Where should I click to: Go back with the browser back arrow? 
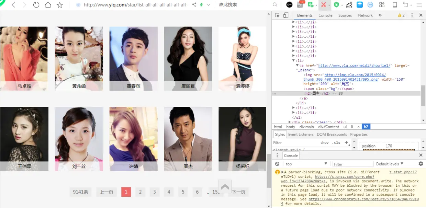click(13, 5)
